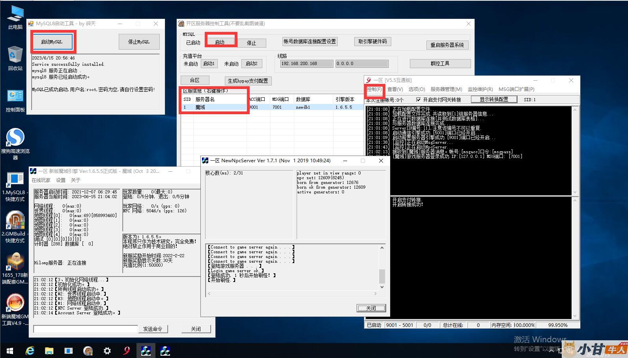Image resolution: width=628 pixels, height=358 pixels.
Task: Open the 2.GMBuild shortcut icon
Action: pyautogui.click(x=15, y=222)
